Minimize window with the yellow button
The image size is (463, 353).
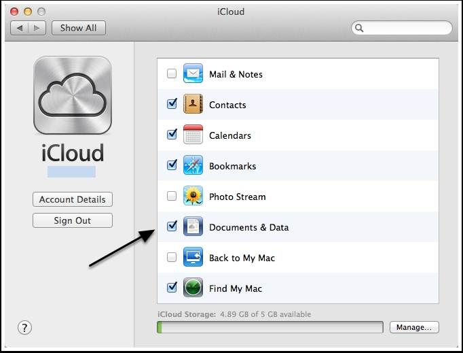click(28, 12)
